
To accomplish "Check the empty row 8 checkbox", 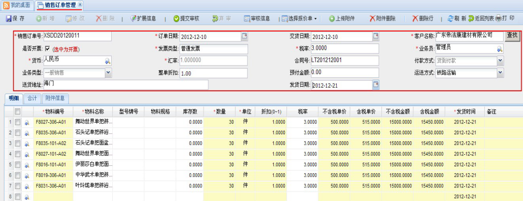I will coord(17,197).
